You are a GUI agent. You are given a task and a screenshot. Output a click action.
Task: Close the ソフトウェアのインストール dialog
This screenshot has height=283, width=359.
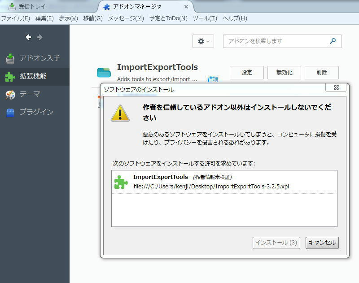pos(336,87)
